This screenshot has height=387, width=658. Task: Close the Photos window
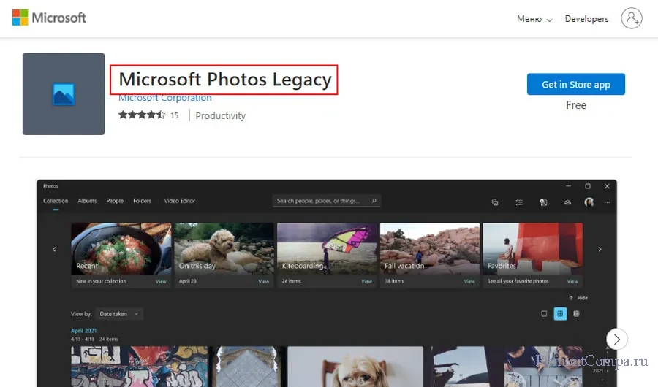coord(607,185)
